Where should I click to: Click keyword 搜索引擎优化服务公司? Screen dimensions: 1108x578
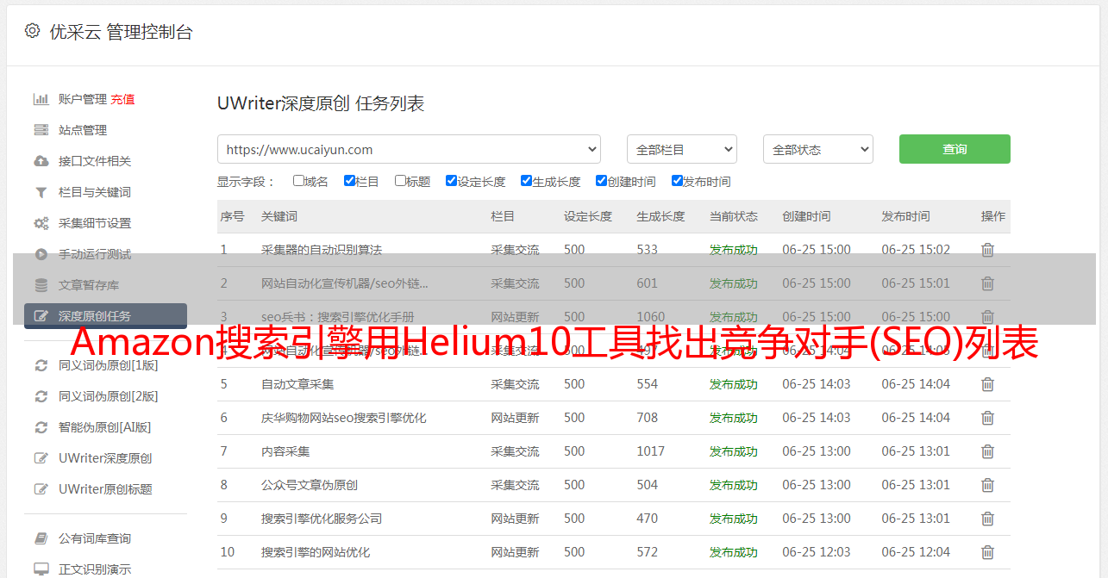coord(322,519)
